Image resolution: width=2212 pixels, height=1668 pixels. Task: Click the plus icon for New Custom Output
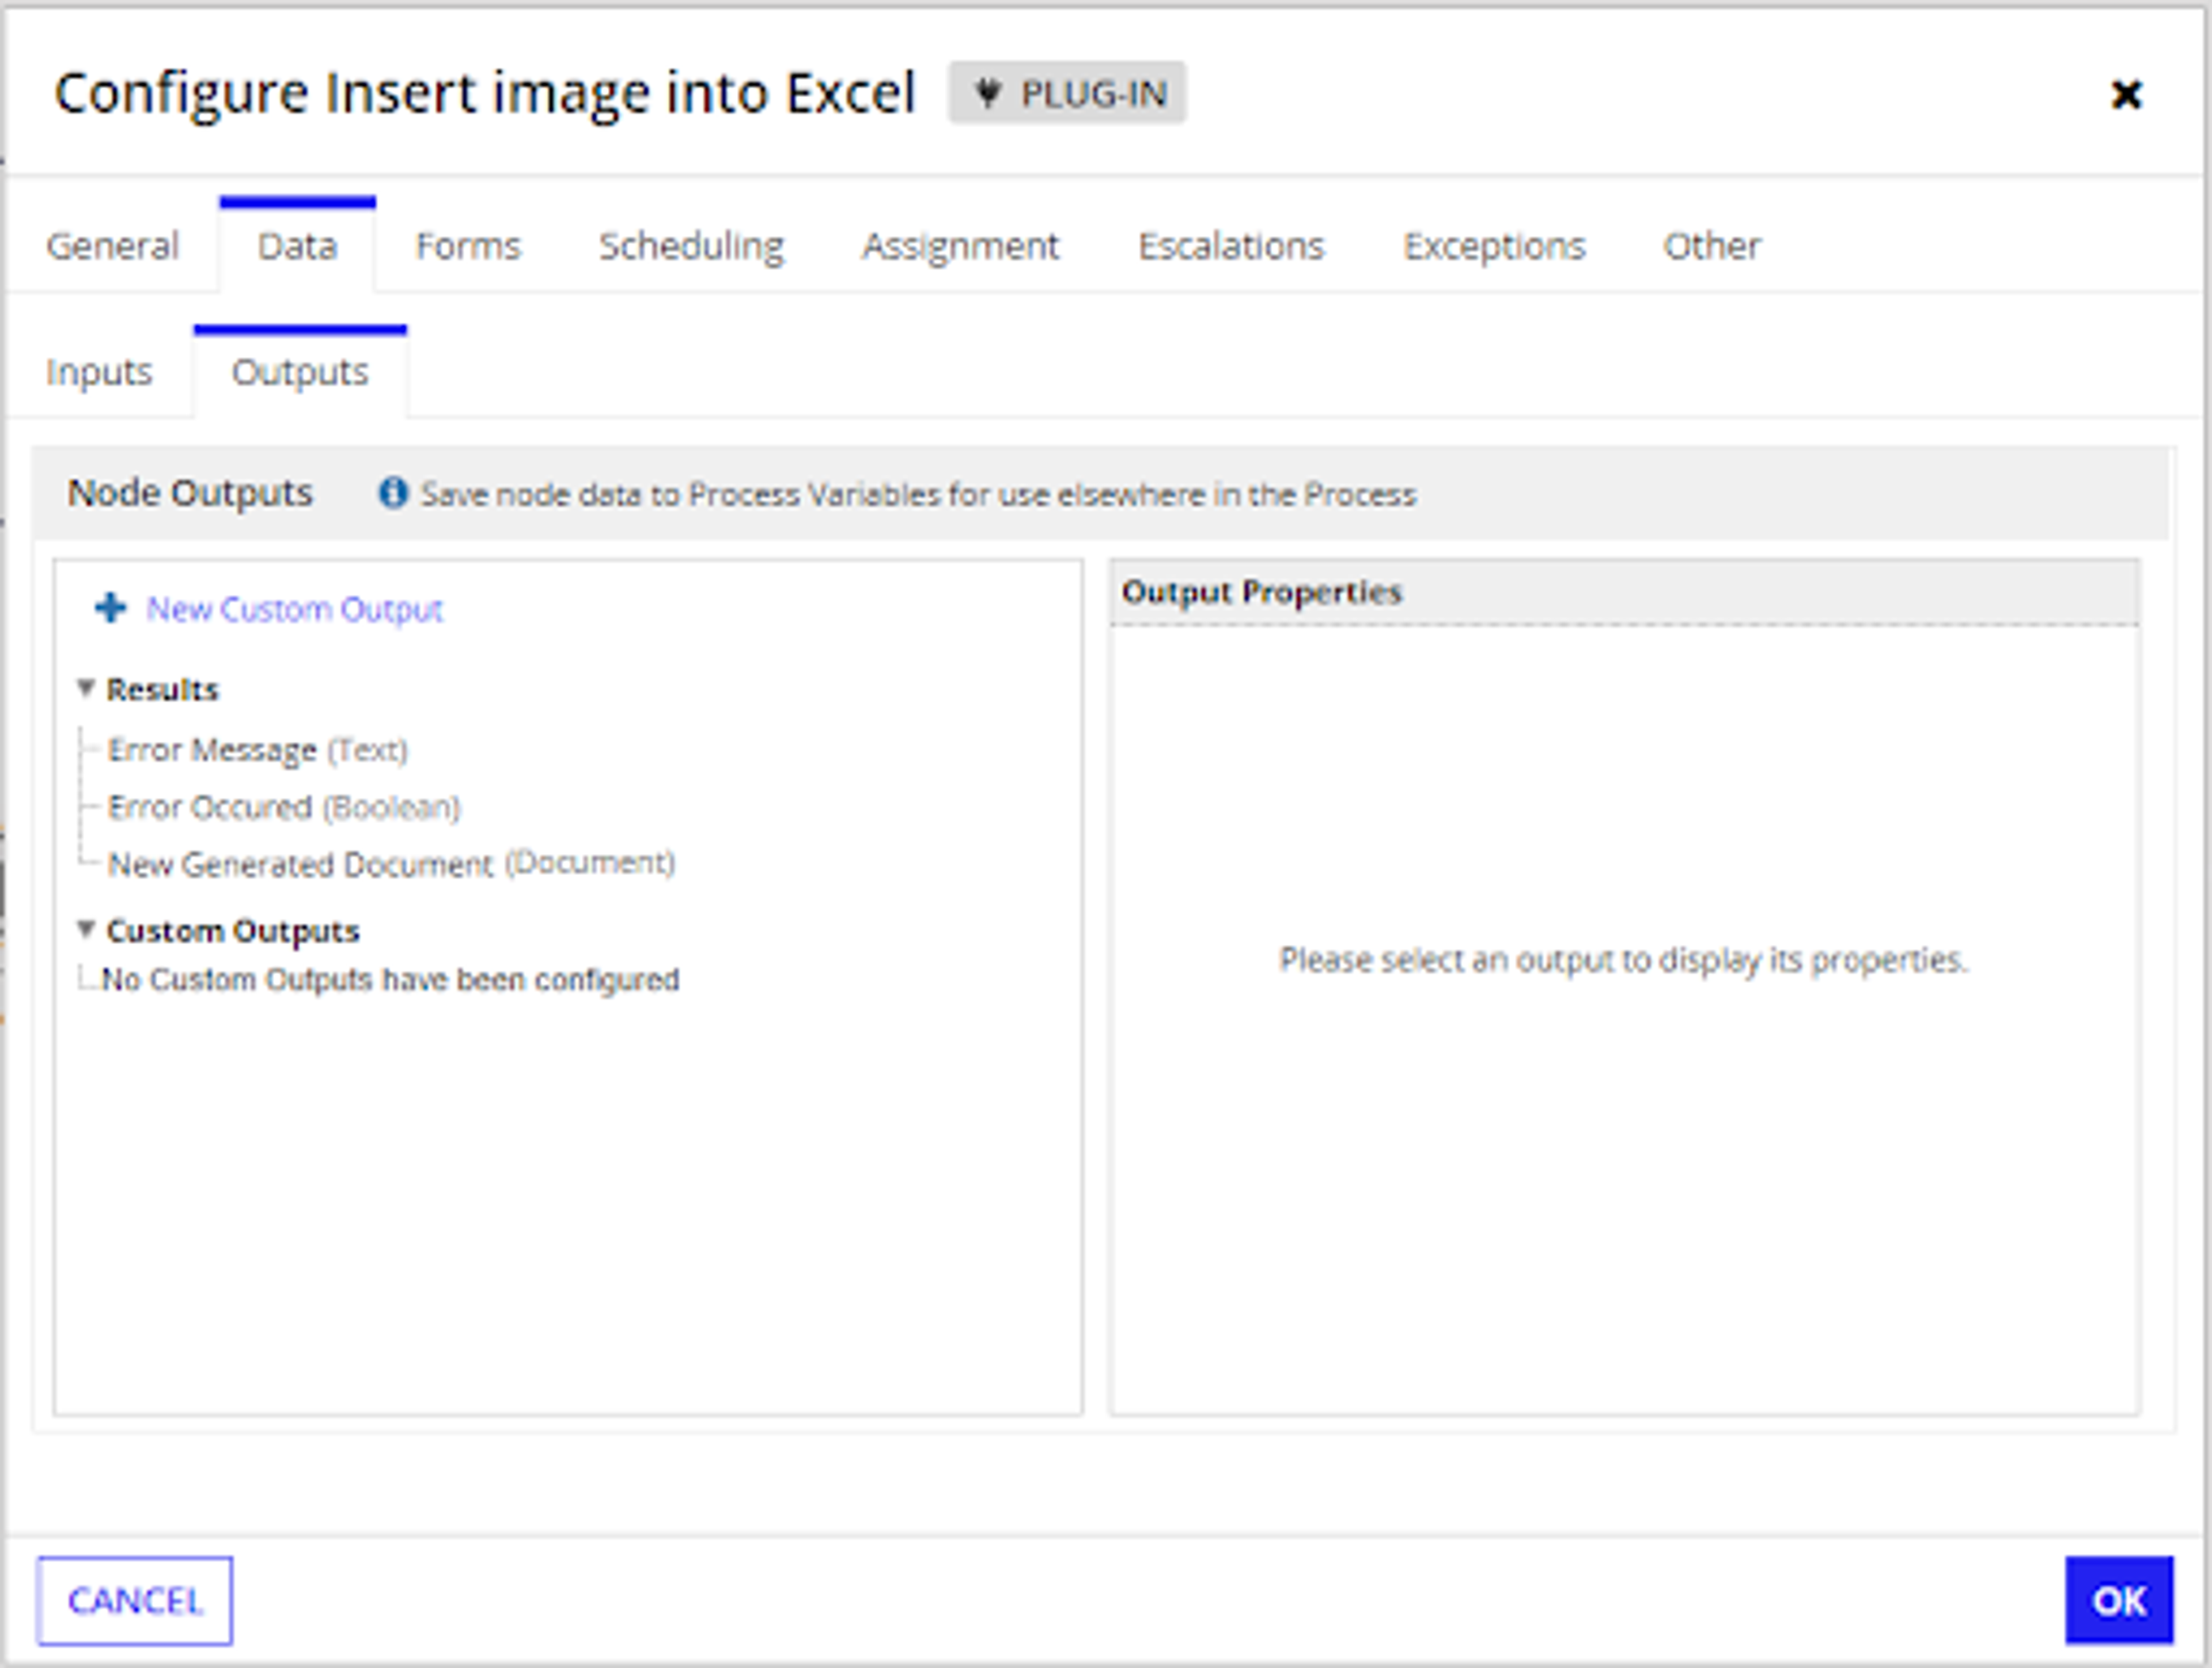(110, 608)
